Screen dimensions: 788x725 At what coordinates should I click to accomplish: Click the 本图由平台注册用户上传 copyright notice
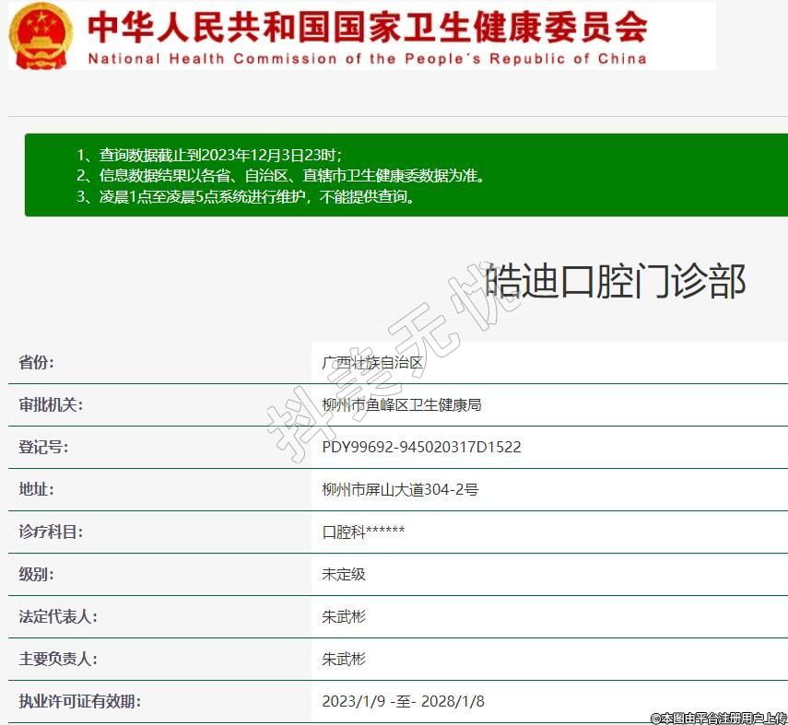(718, 717)
